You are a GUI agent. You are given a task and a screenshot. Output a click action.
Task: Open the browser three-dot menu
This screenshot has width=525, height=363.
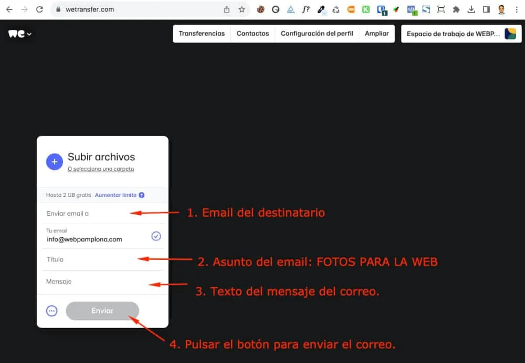(x=516, y=9)
